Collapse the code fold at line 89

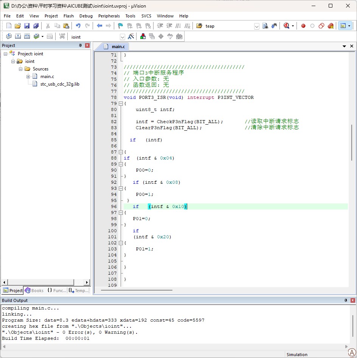point(121,164)
